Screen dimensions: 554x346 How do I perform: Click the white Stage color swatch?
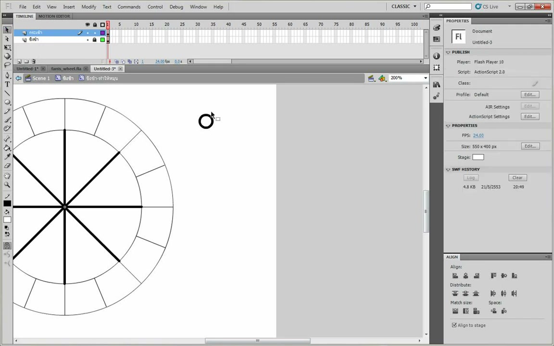pos(478,158)
